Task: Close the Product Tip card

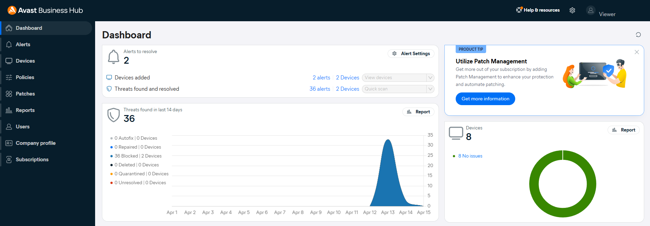Action: pyautogui.click(x=637, y=52)
